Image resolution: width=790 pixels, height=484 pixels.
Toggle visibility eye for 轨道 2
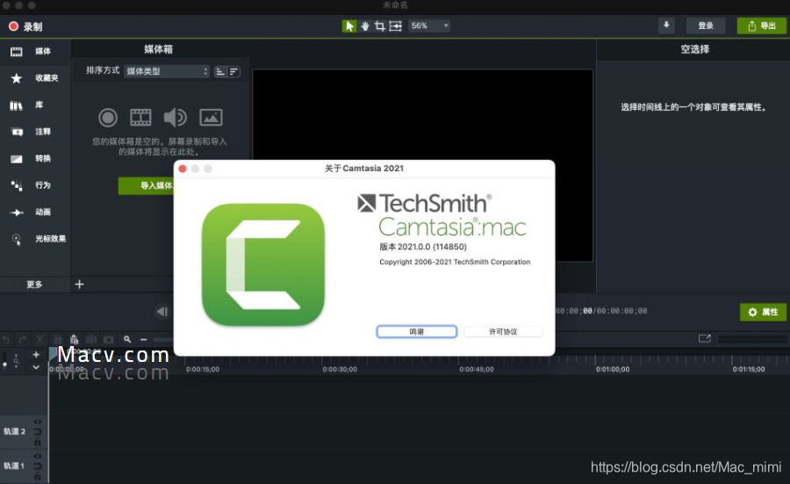38,422
